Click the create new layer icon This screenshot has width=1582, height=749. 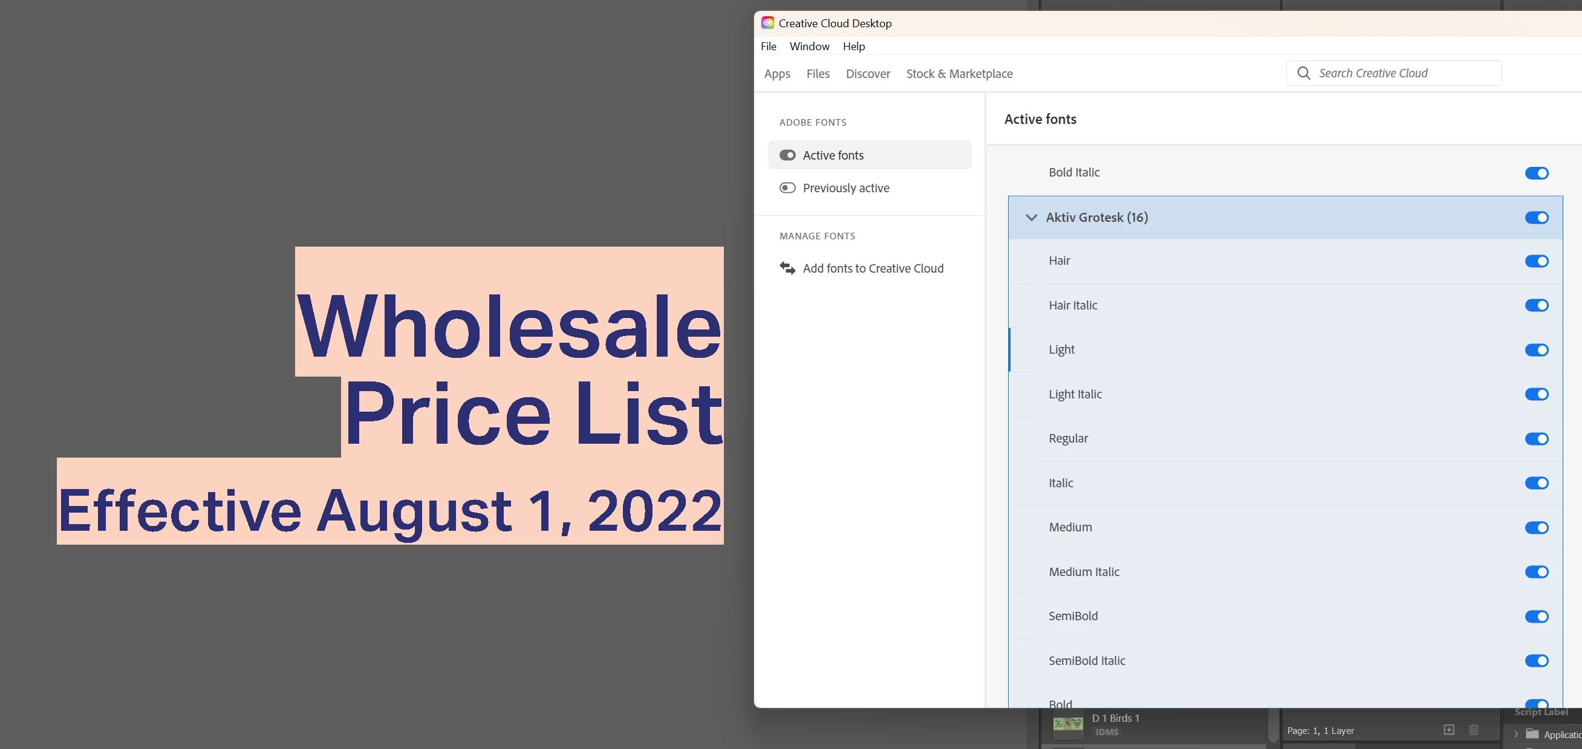pyautogui.click(x=1449, y=730)
